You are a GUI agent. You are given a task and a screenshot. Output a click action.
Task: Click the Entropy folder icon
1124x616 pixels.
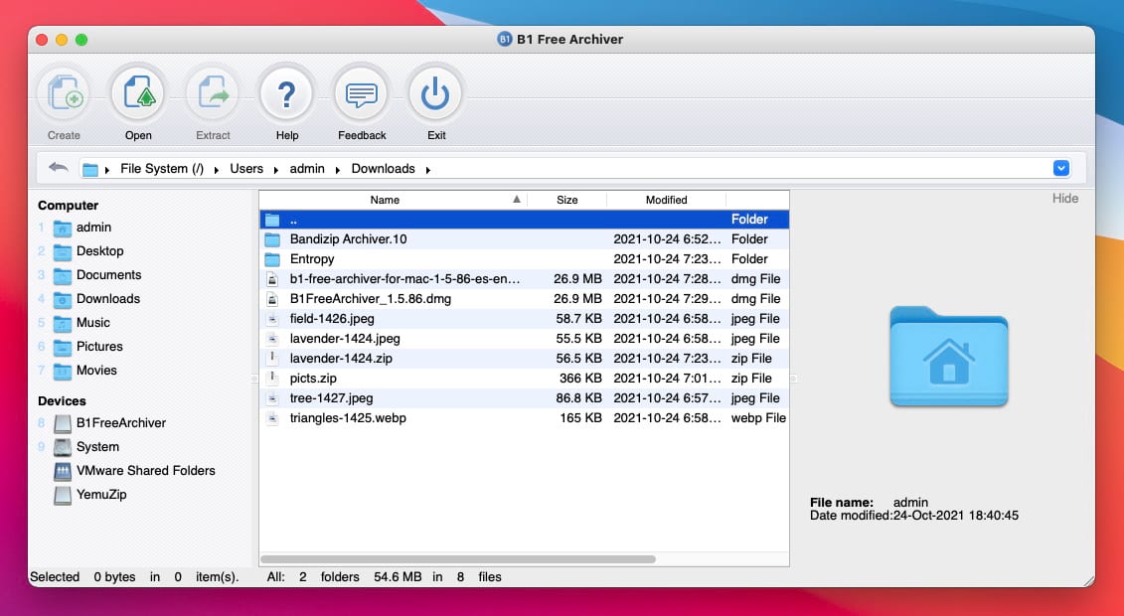pos(272,259)
